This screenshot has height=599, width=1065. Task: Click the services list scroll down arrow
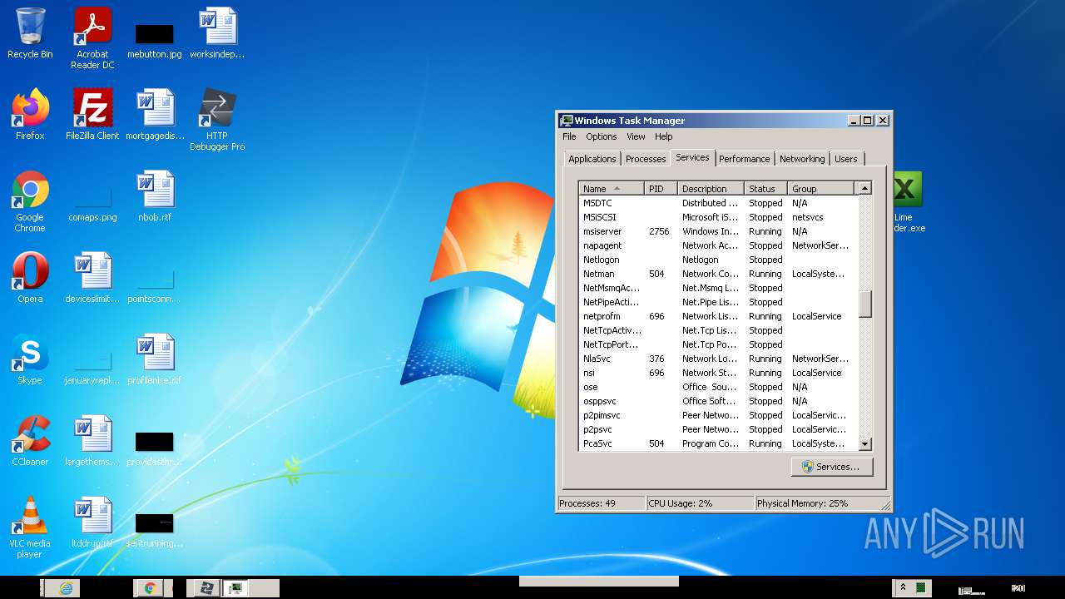(864, 444)
